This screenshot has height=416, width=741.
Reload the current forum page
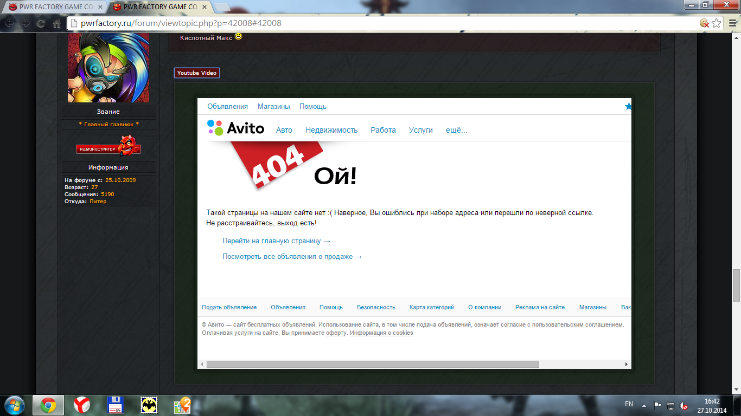[x=41, y=23]
